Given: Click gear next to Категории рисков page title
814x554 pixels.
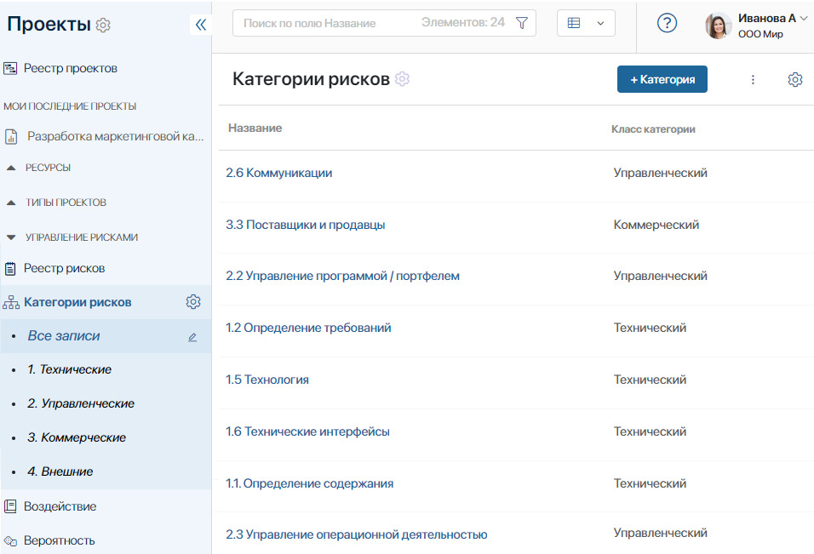Looking at the screenshot, I should point(403,79).
